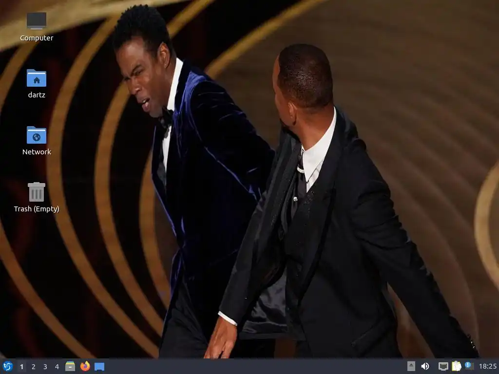Switch to desktop workspace 1
499x374 pixels.
click(x=21, y=367)
